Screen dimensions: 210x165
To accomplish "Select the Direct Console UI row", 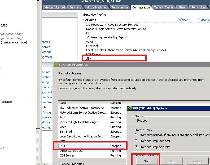I will coord(91,151).
